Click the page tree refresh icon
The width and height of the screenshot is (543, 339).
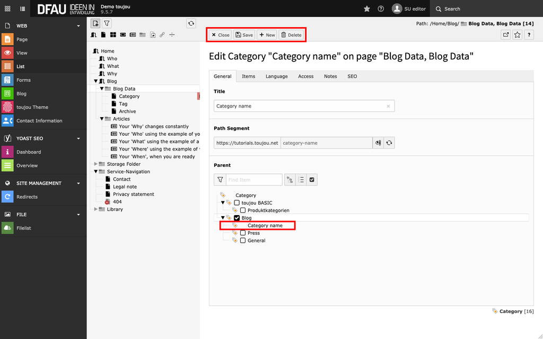191,23
